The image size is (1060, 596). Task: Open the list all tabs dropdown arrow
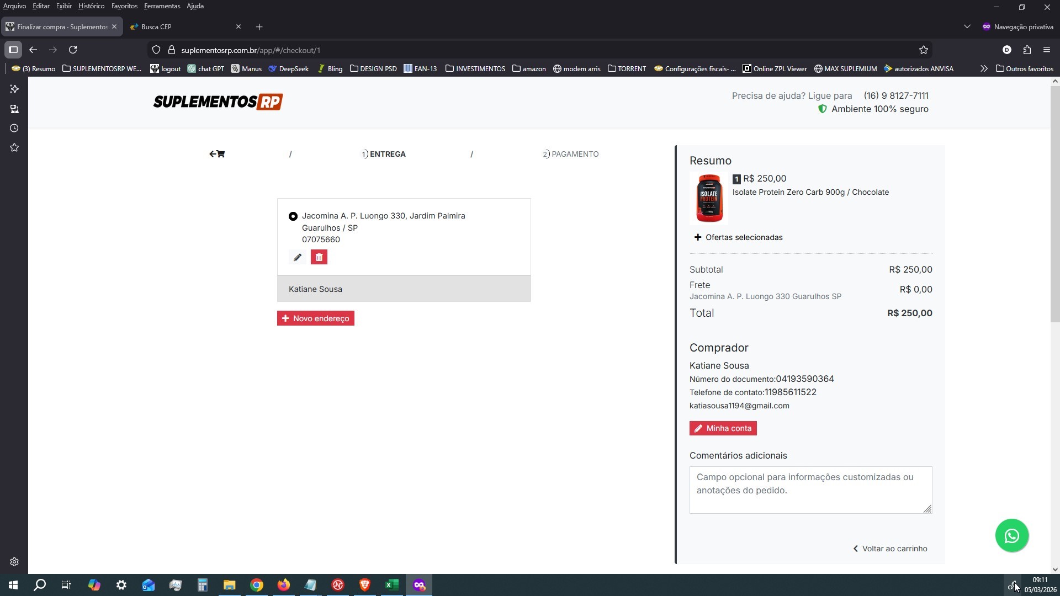tap(967, 26)
